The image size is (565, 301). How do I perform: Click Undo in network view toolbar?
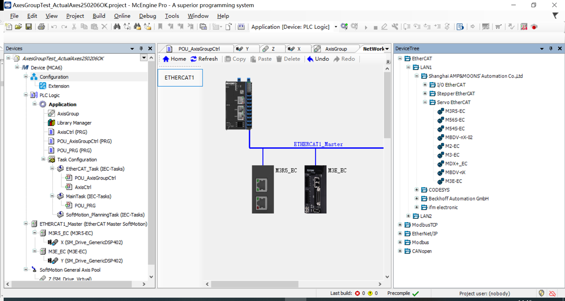(318, 59)
